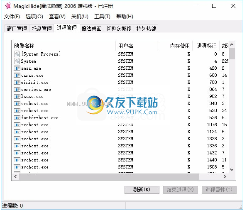Screen dimensions: 247x210
Task: Click icon of svchost.exe with PID 1124
Action: pos(17,132)
